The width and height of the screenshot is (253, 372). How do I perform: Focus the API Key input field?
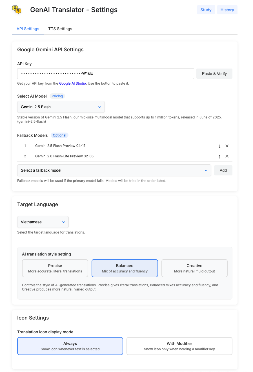(106, 74)
